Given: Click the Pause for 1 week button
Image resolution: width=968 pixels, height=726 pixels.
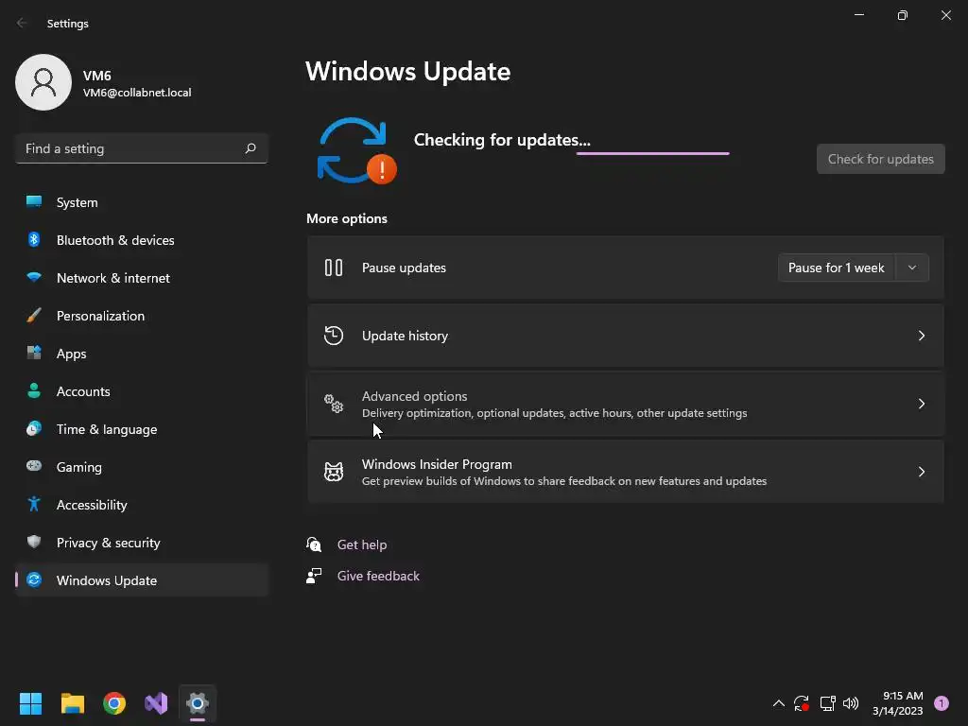Looking at the screenshot, I should [x=837, y=268].
